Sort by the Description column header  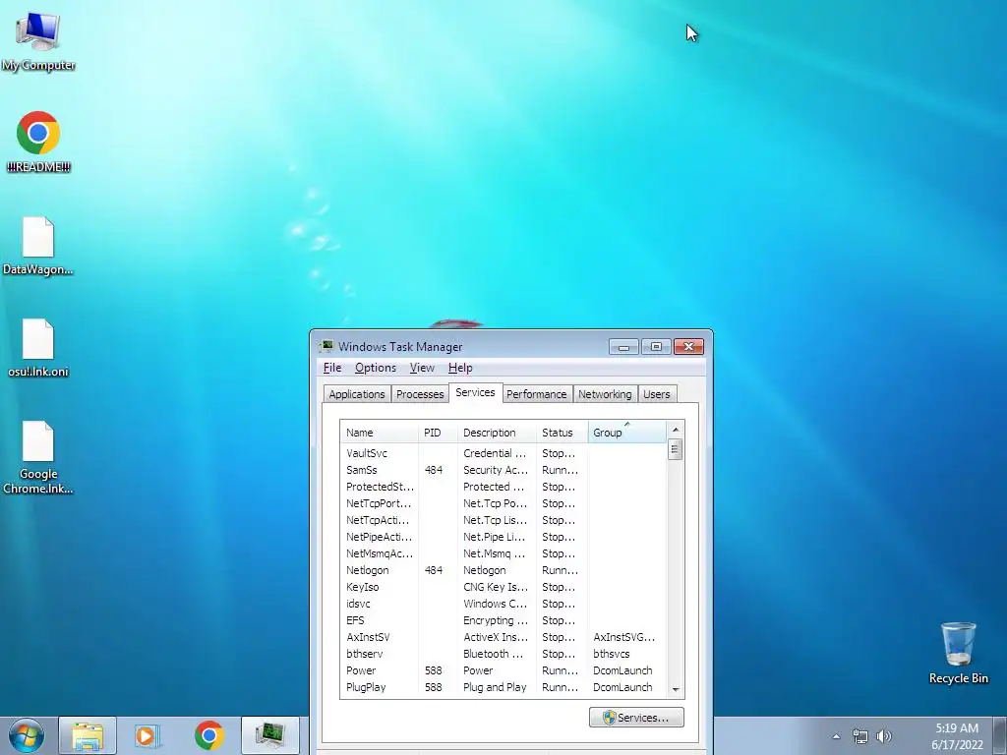[497, 433]
